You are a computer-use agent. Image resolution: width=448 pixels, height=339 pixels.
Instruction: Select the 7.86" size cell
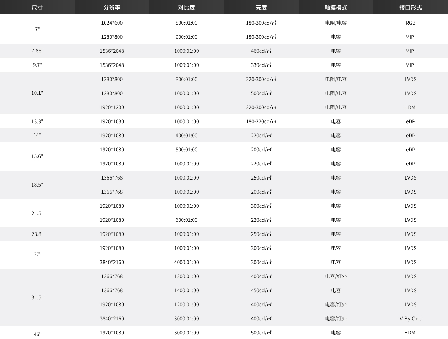pos(37,51)
